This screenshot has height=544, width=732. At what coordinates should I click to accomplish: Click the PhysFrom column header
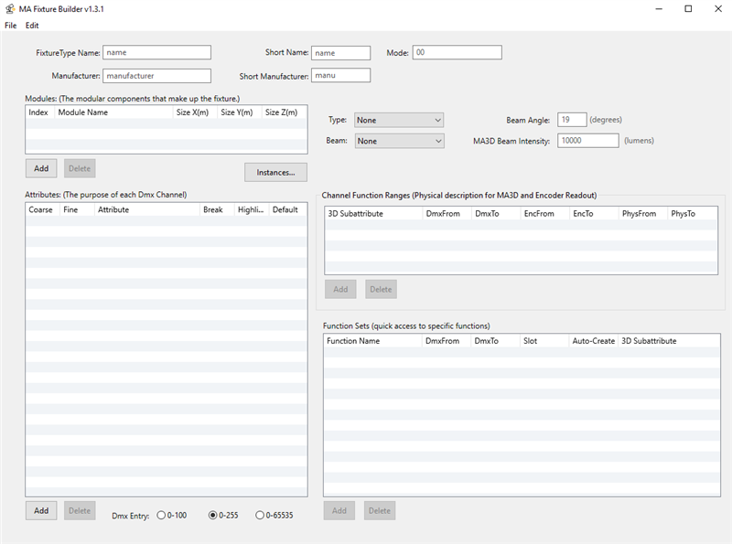[x=643, y=214]
